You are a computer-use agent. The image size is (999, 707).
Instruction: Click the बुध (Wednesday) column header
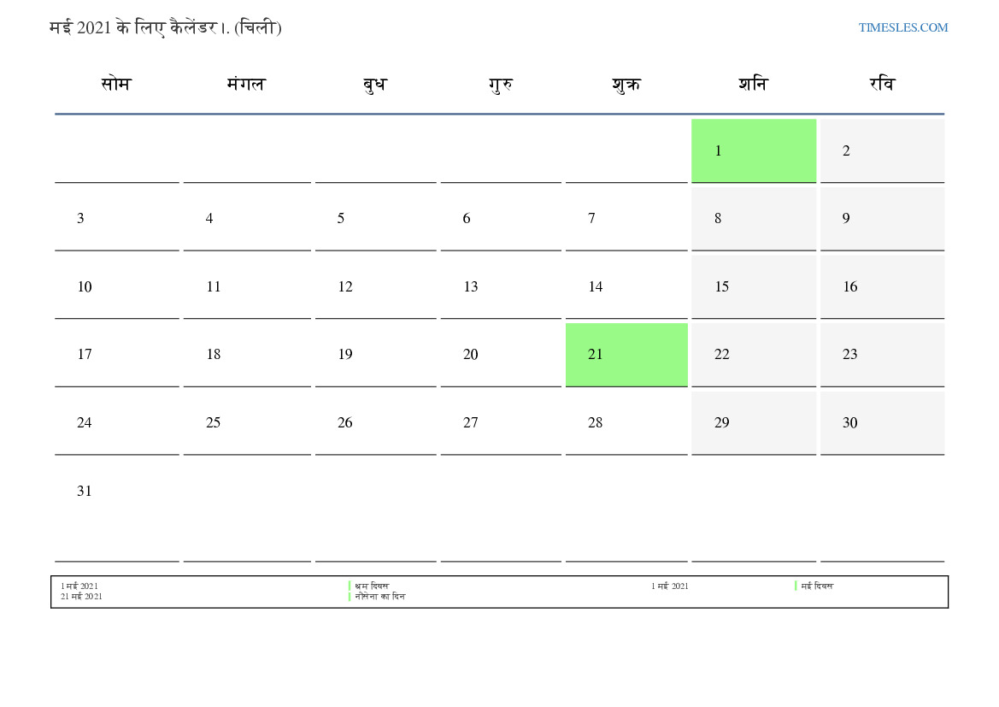click(x=374, y=84)
